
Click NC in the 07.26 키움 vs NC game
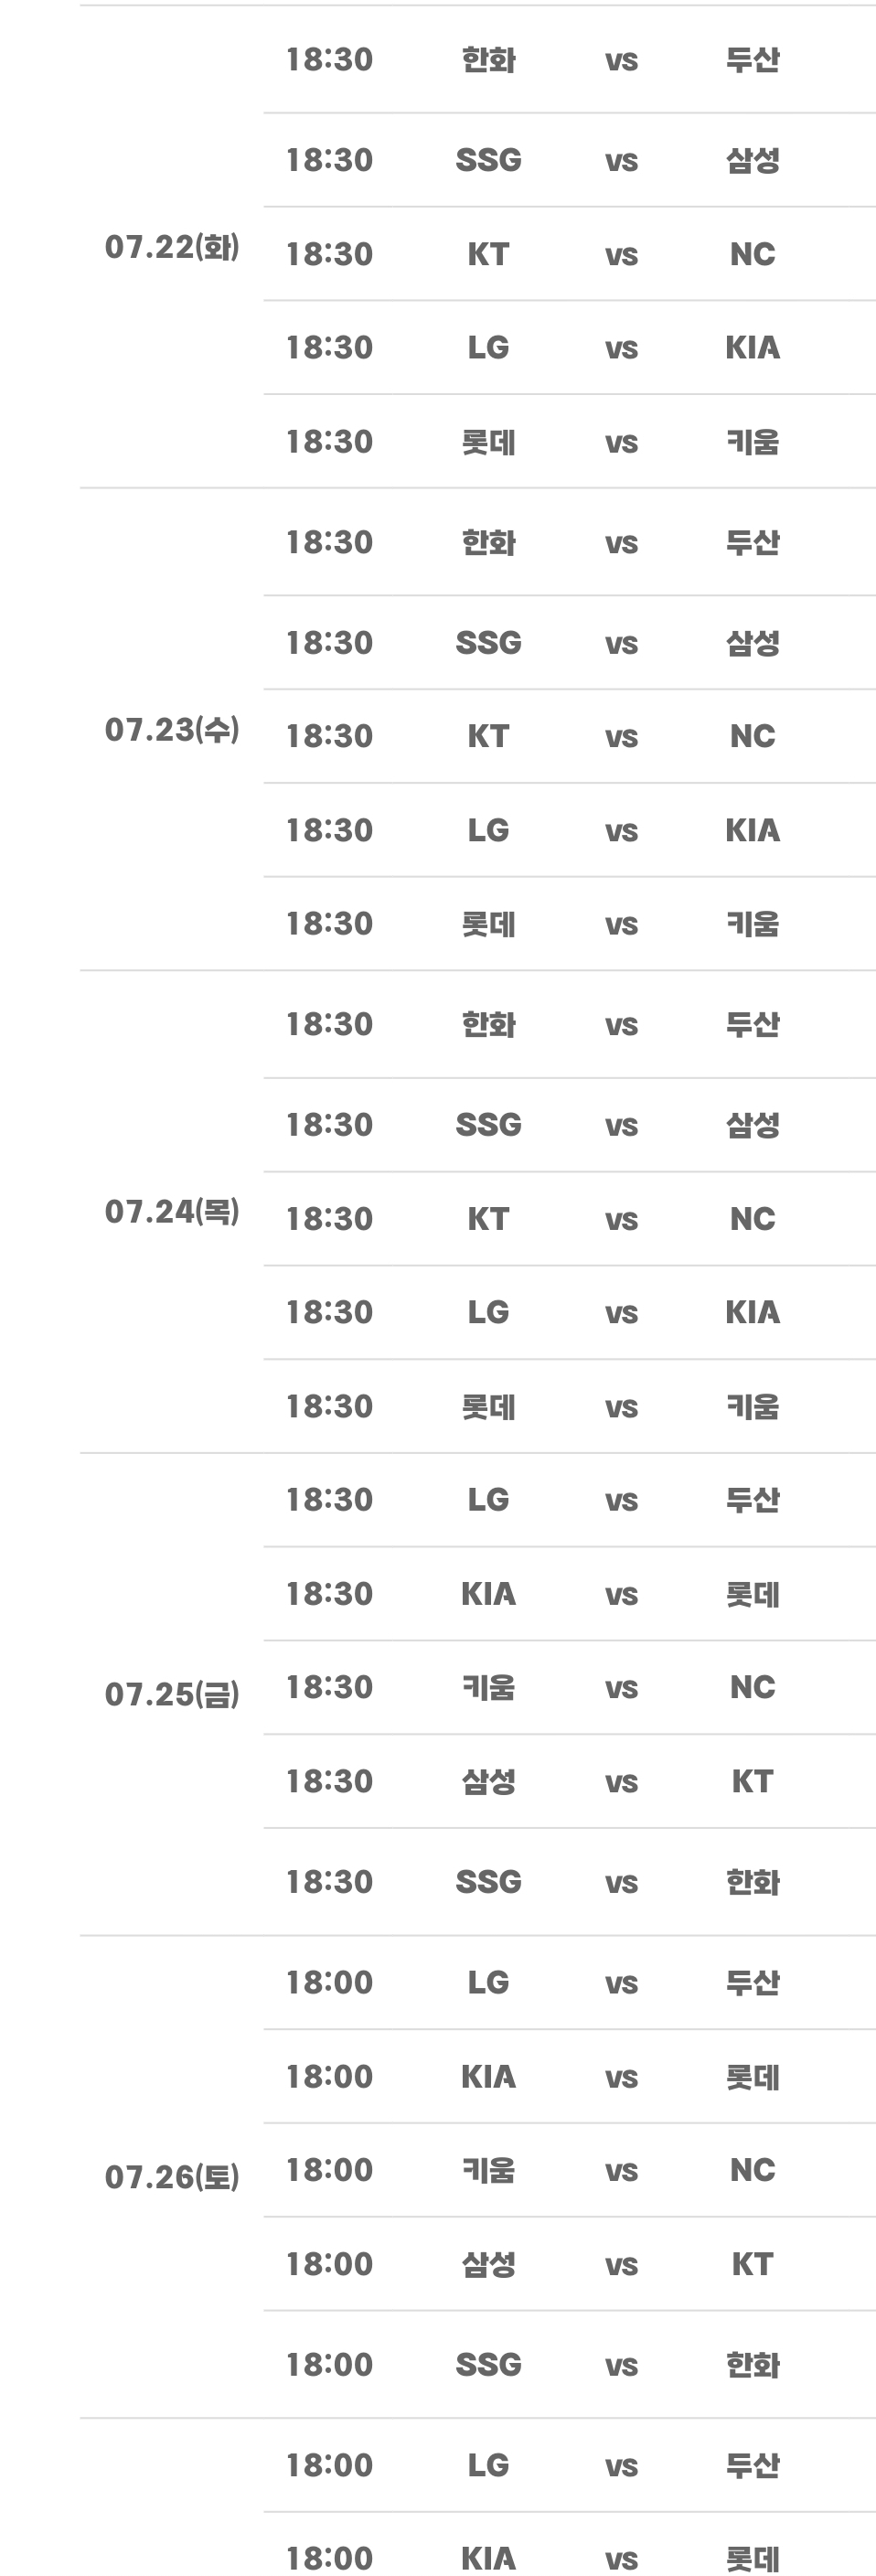click(752, 2170)
